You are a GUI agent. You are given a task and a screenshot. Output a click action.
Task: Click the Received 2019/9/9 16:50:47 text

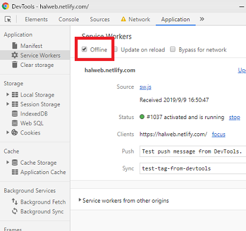click(x=174, y=100)
